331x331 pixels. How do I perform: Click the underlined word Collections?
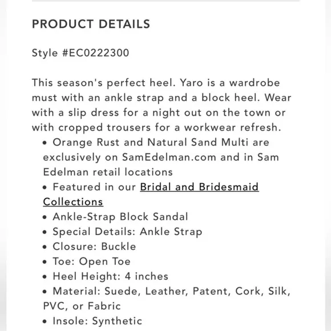point(73,202)
